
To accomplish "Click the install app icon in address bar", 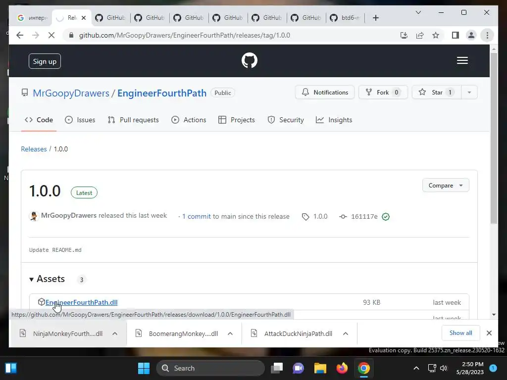I will [404, 35].
